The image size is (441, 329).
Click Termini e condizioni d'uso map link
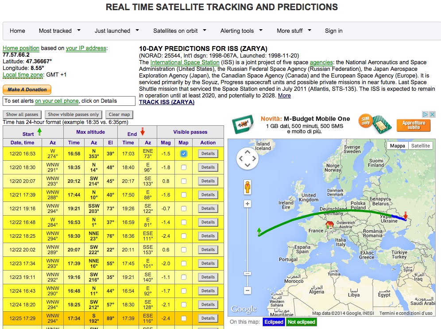coord(406,313)
